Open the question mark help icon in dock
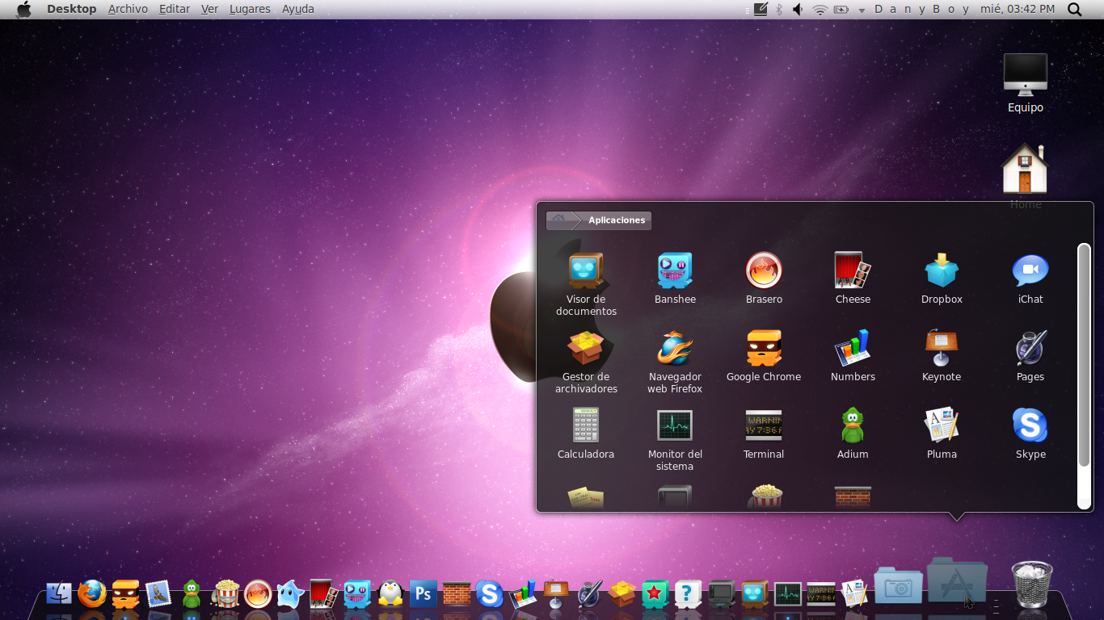Viewport: 1104px width, 620px height. click(x=688, y=594)
